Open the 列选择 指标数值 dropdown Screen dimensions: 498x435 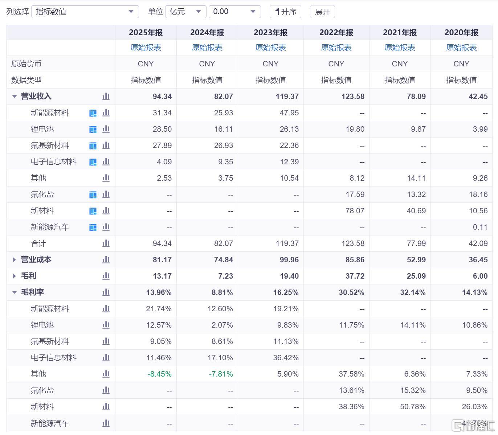pos(85,12)
